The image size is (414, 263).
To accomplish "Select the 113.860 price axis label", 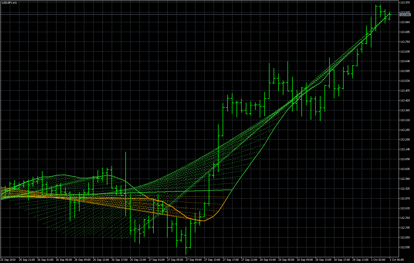I will 405,22.
